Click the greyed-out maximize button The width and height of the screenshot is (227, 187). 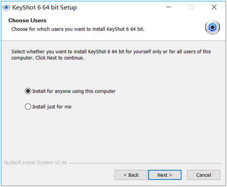[191, 7]
